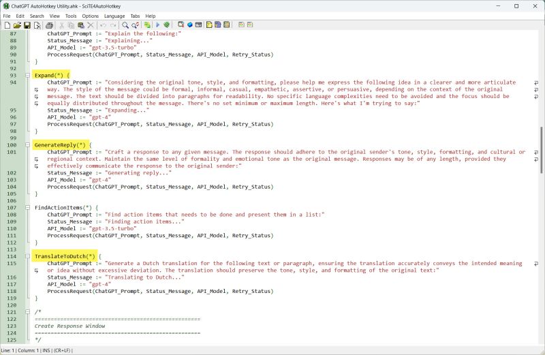Click the blue cube tool icon

click(190, 25)
